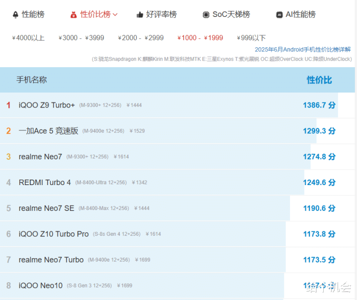Open the 2025年6月Android手机性价比榜详解 link
This screenshot has height=300, width=357.
[x=302, y=50]
